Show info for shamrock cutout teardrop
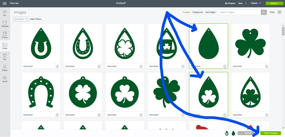285x137 pixels. click(x=225, y=115)
